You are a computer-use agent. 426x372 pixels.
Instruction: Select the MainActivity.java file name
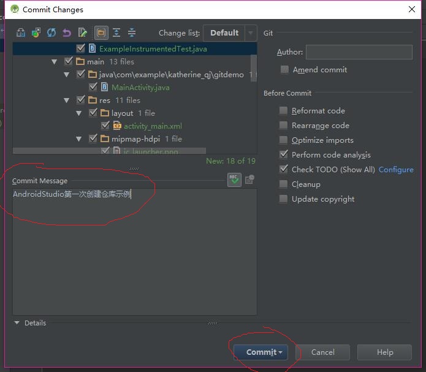coord(140,88)
